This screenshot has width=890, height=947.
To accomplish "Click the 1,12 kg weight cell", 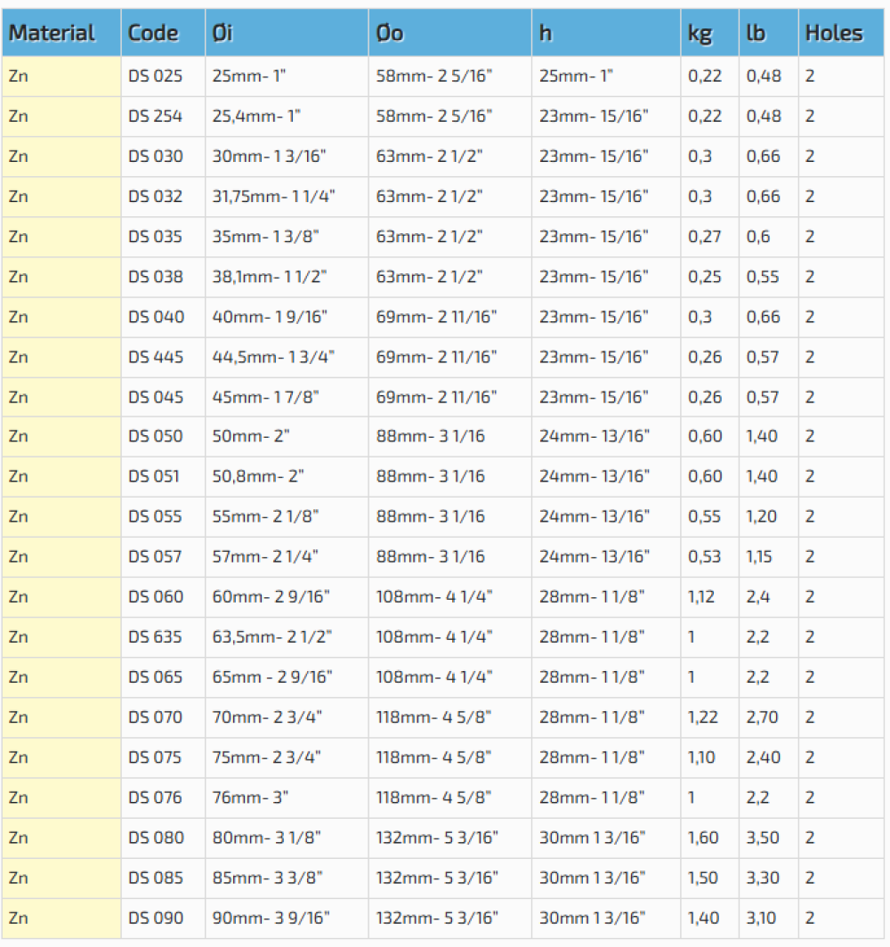I will coord(701,597).
